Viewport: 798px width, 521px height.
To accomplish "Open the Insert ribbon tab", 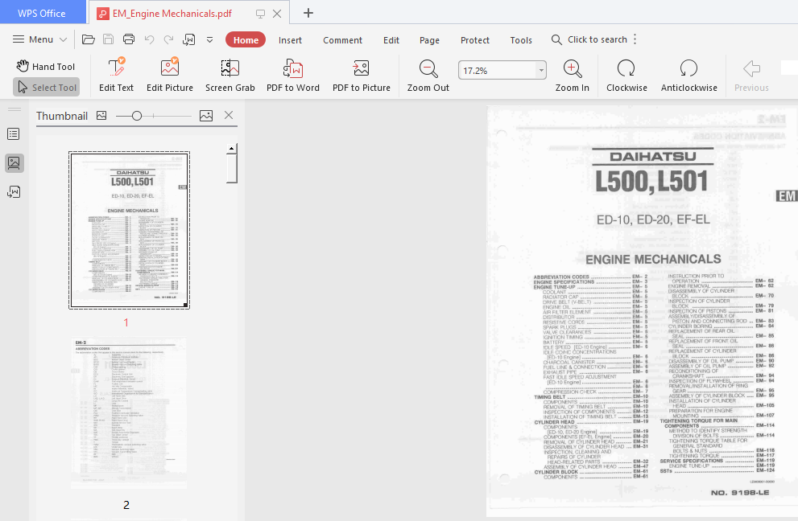I will click(x=290, y=40).
